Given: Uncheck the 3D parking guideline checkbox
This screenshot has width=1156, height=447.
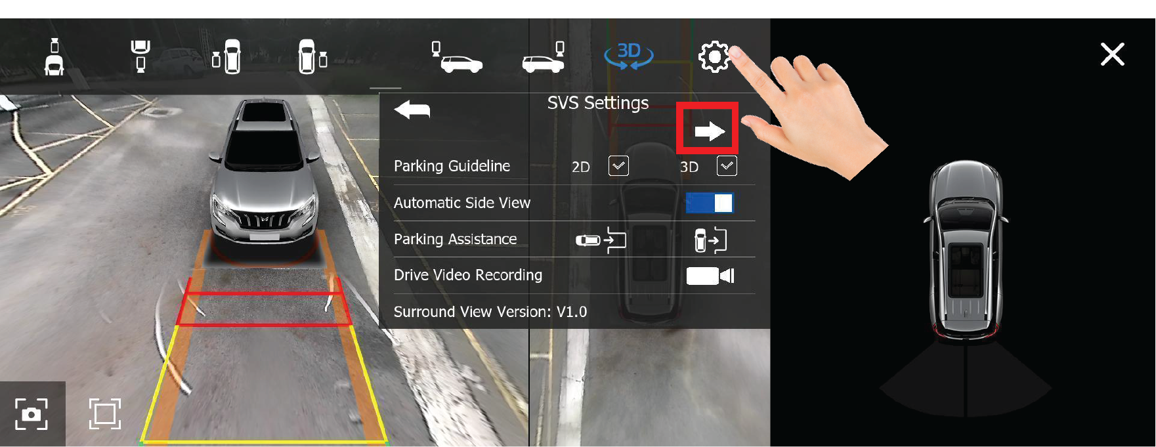Looking at the screenshot, I should pos(727,166).
